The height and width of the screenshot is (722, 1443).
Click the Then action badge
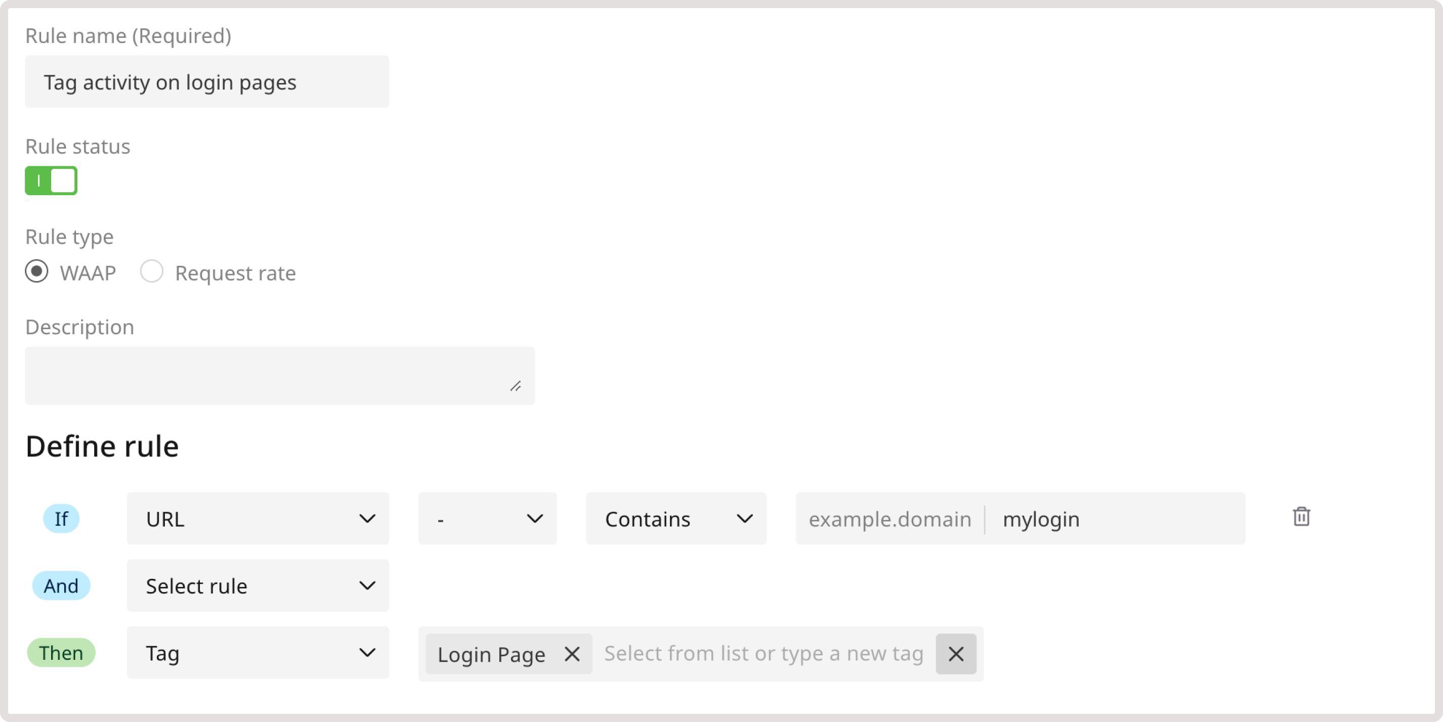click(x=61, y=653)
